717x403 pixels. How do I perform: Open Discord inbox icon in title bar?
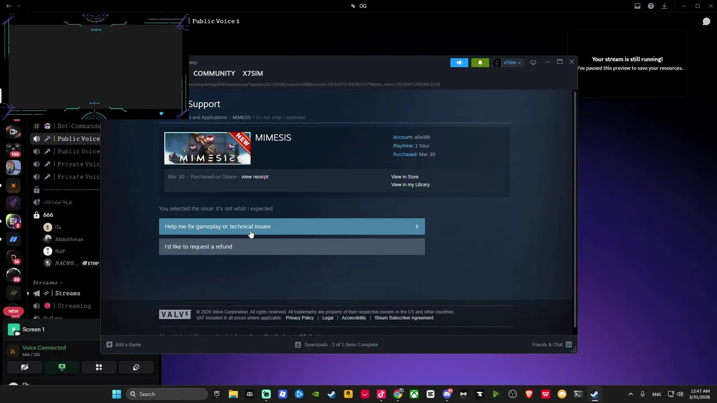637,6
